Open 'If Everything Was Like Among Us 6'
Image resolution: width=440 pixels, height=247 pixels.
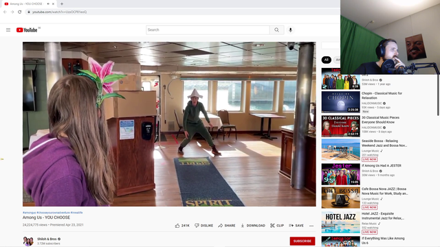[383, 241]
